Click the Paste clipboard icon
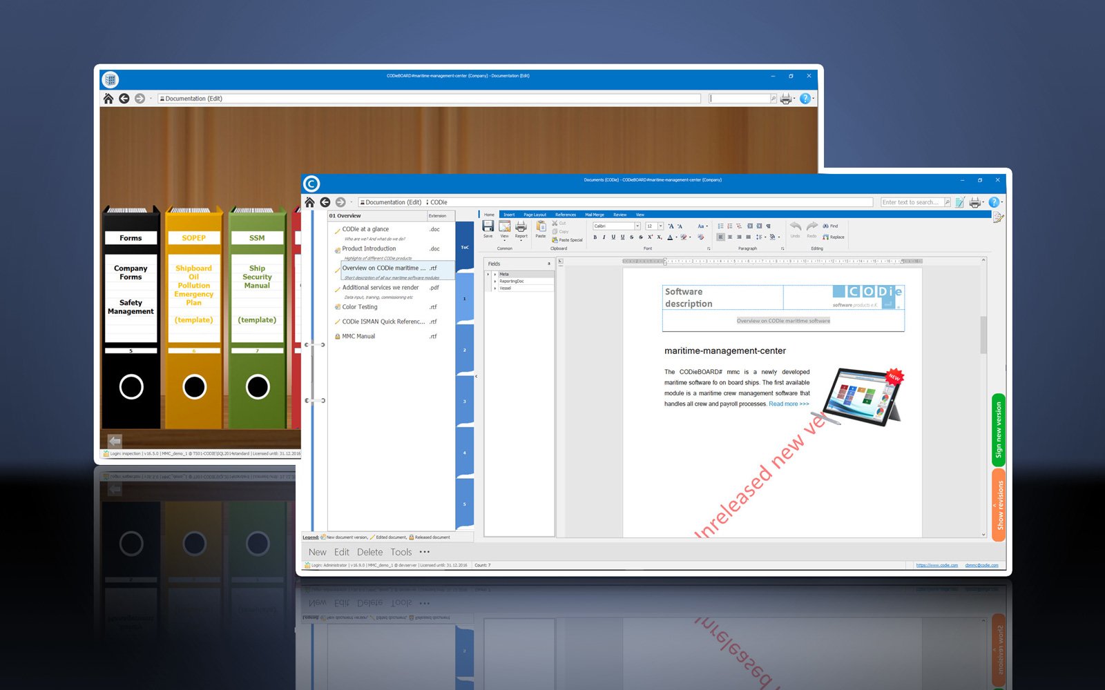 click(541, 226)
